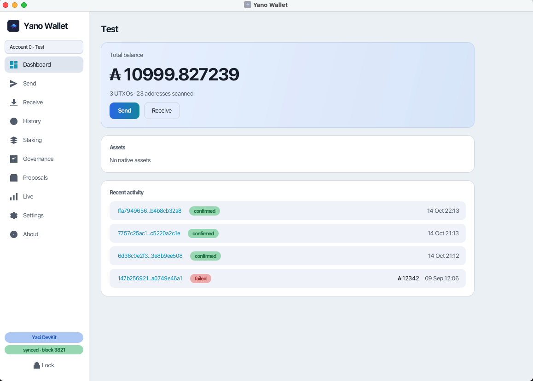Click the 14 Oct 22:13 timestamp
This screenshot has height=381, width=533.
pyautogui.click(x=443, y=210)
